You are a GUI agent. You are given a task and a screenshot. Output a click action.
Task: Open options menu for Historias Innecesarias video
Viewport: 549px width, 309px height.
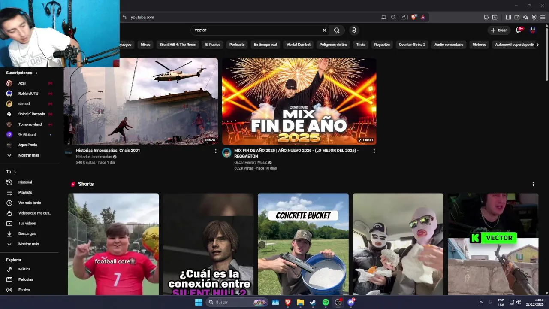click(216, 151)
